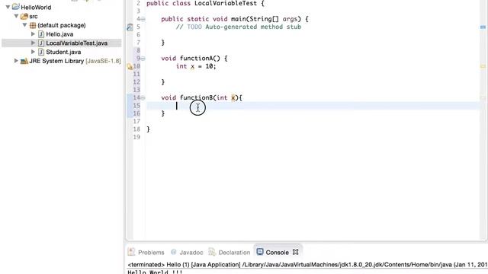Click the parameter 'int x' of functionB
Image resolution: width=488 pixels, height=274 pixels.
[x=226, y=98]
